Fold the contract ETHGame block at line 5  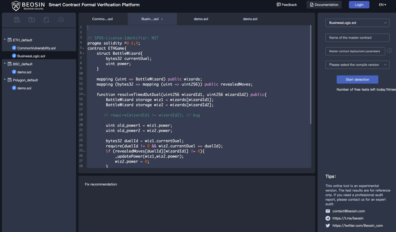(84, 48)
